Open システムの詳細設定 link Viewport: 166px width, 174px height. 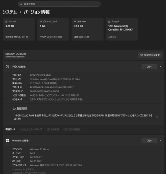[x=71, y=129]
